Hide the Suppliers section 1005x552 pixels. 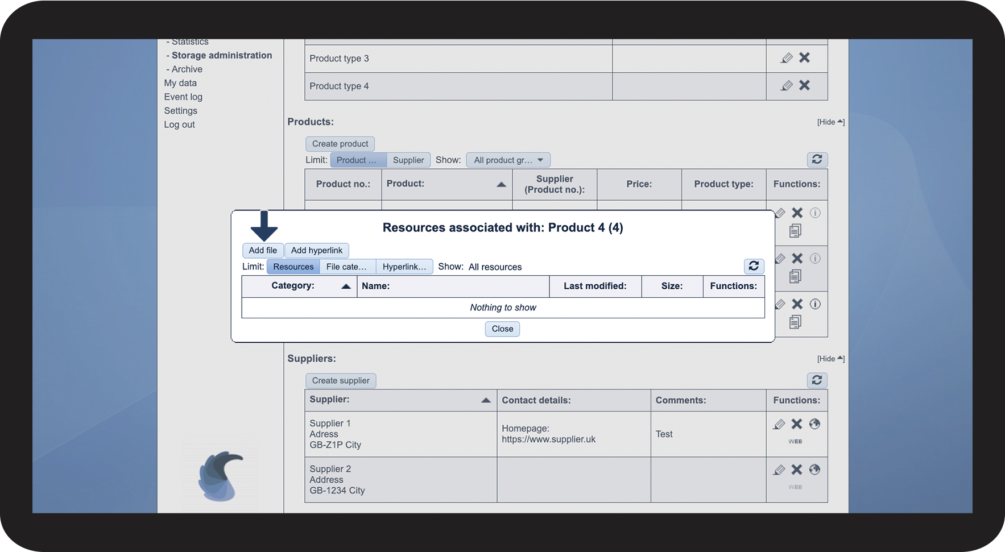click(x=830, y=359)
